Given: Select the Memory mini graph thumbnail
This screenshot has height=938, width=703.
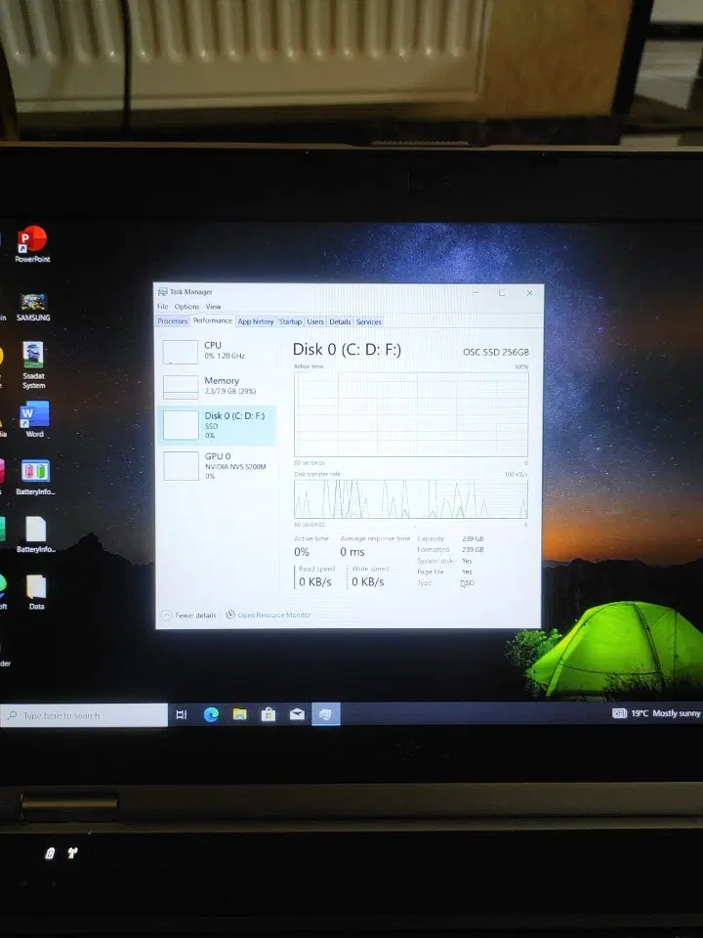Looking at the screenshot, I should (181, 387).
